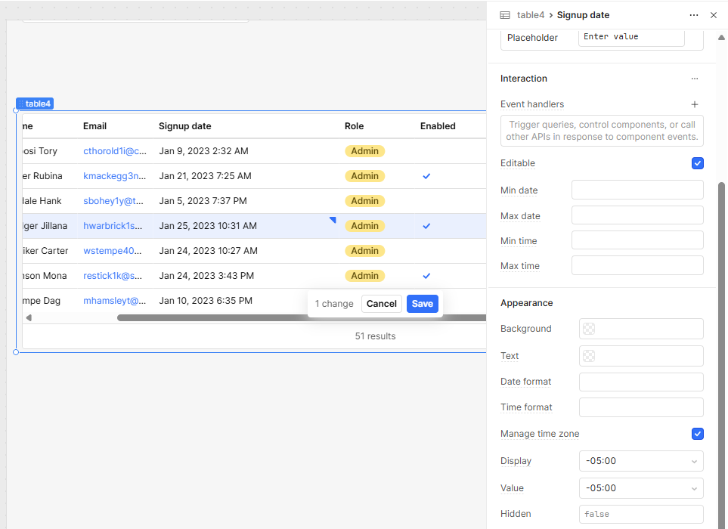Add a new event handler

coord(695,104)
